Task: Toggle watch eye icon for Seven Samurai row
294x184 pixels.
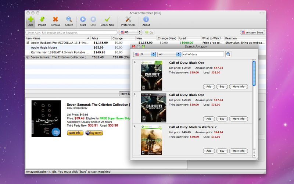Action: (x=28, y=57)
